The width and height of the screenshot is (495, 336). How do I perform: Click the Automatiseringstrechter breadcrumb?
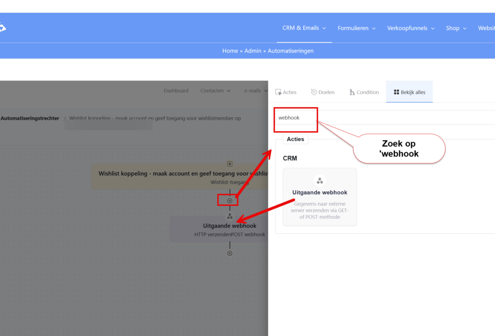tap(30, 118)
